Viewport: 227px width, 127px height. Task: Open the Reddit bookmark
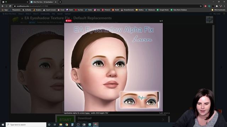pyautogui.click(x=116, y=10)
